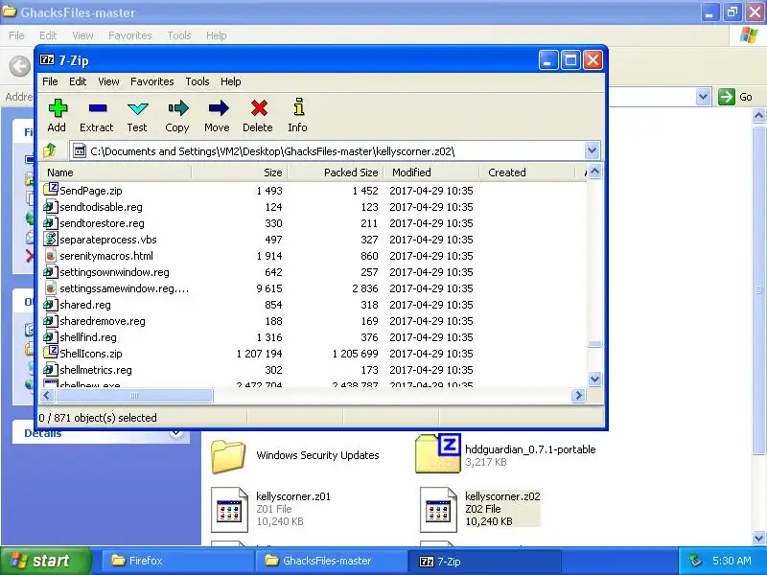Click the Explorer window scroll down arrow

point(758,538)
